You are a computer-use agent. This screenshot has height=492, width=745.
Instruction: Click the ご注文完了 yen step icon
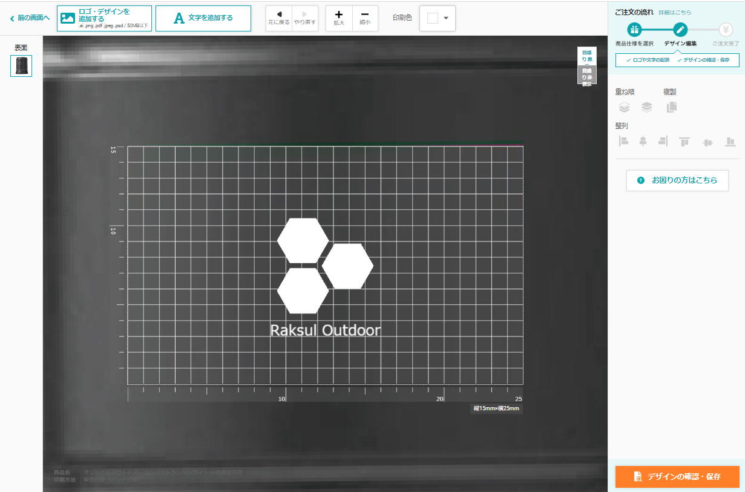point(726,30)
